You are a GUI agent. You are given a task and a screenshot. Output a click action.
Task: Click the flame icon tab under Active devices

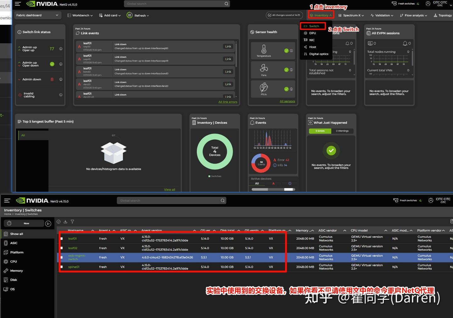coord(273,183)
